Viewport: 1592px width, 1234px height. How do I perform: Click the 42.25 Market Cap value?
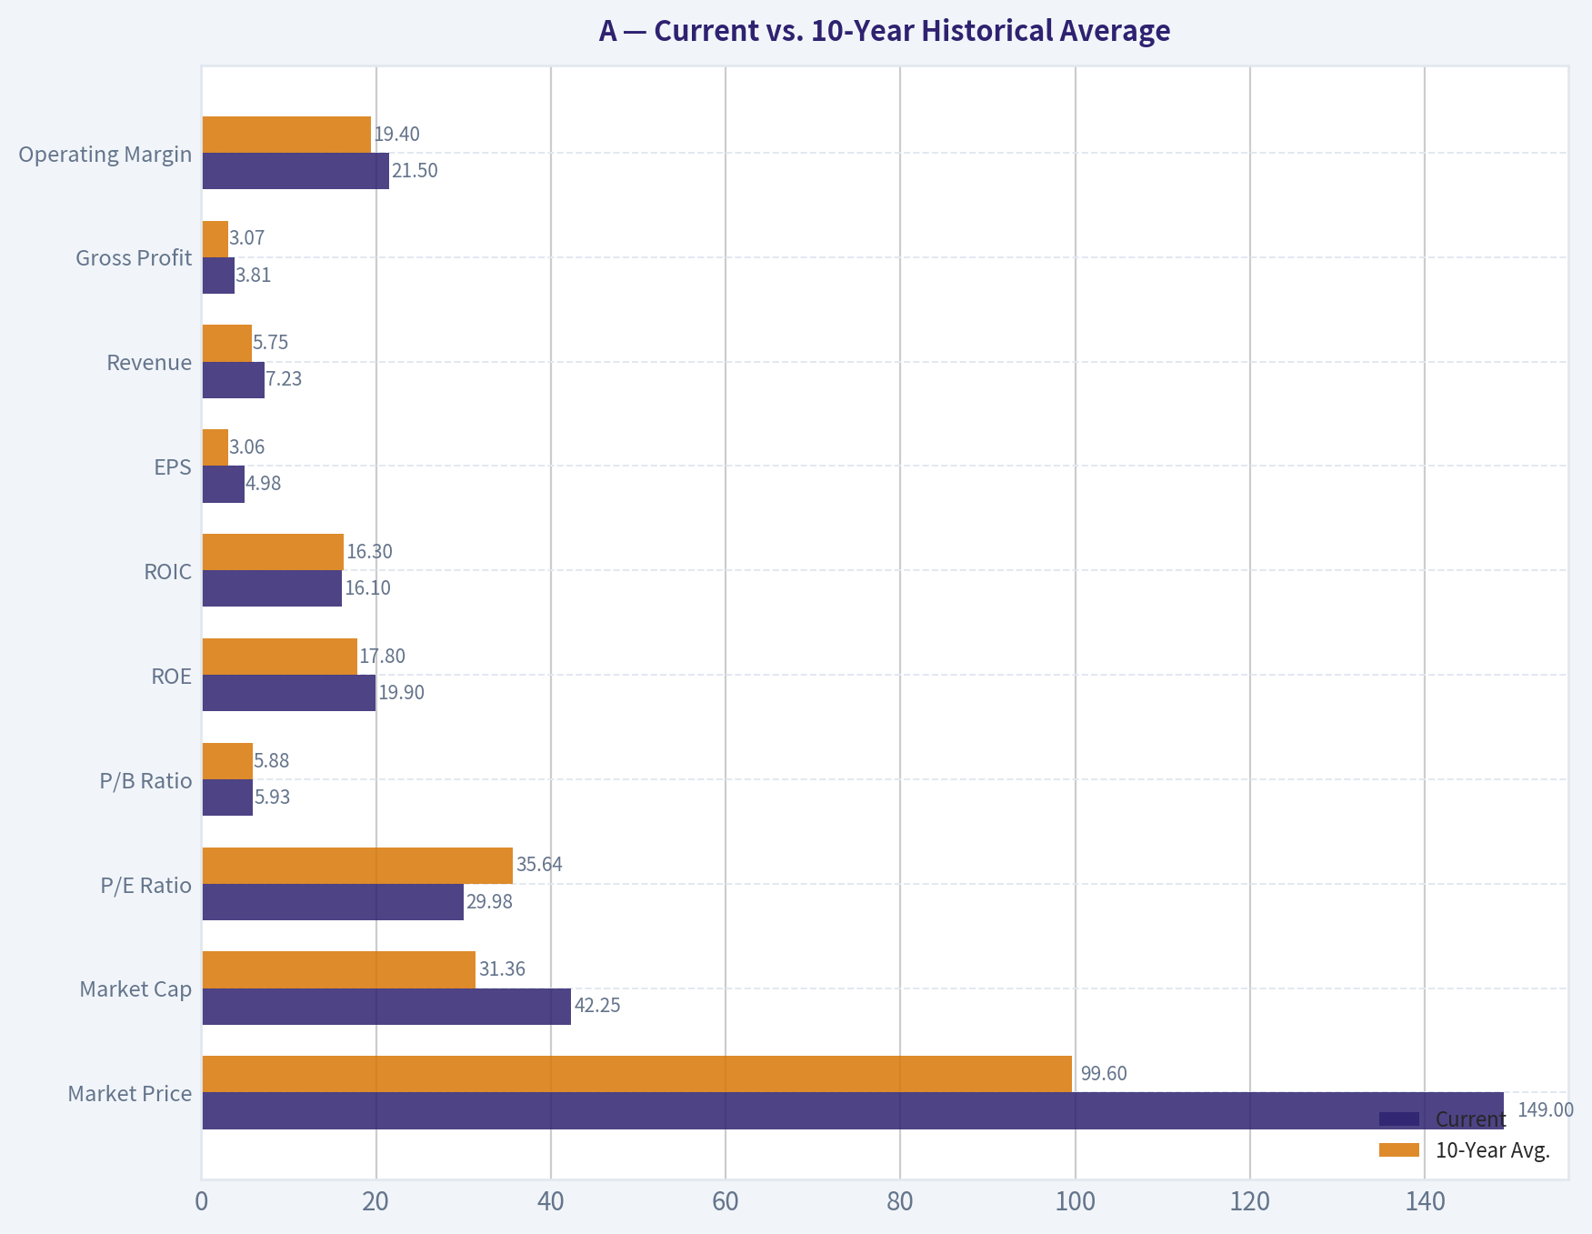597,1006
